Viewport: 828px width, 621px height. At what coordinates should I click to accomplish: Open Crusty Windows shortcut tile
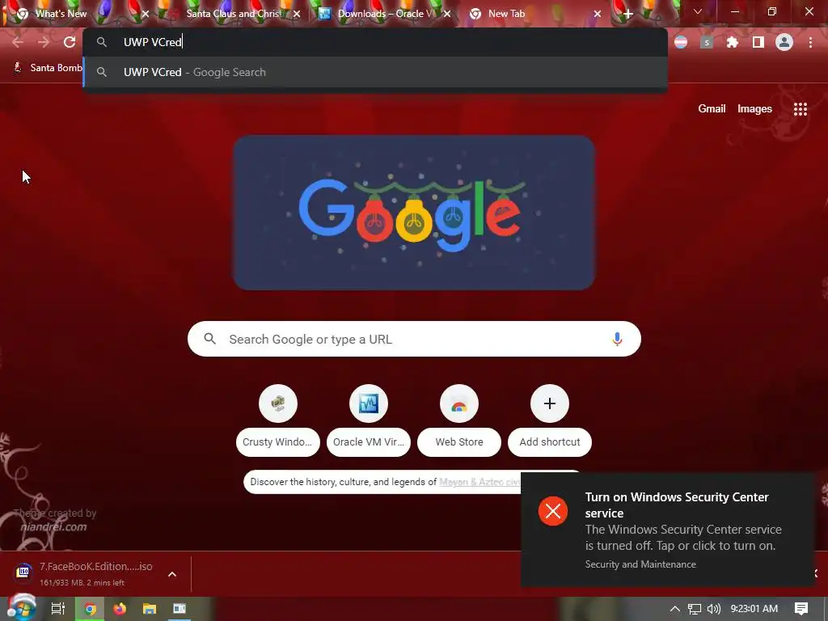(x=278, y=420)
